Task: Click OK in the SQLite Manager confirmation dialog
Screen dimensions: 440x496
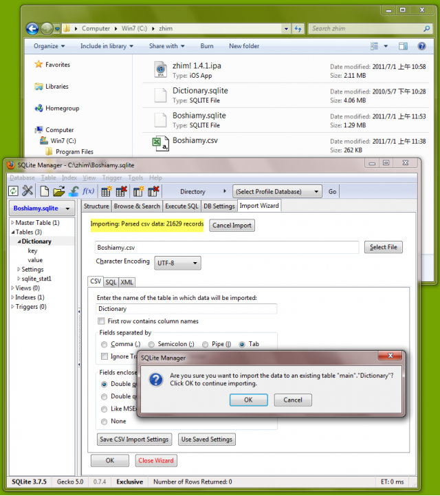Action: click(248, 400)
